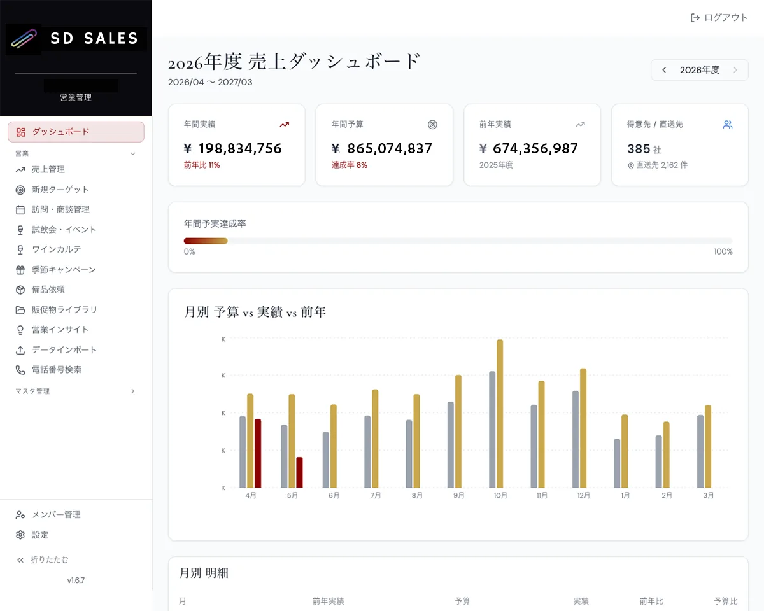764x611 pixels.
Task: Click the 備品依頼 box icon
Action: point(20,290)
